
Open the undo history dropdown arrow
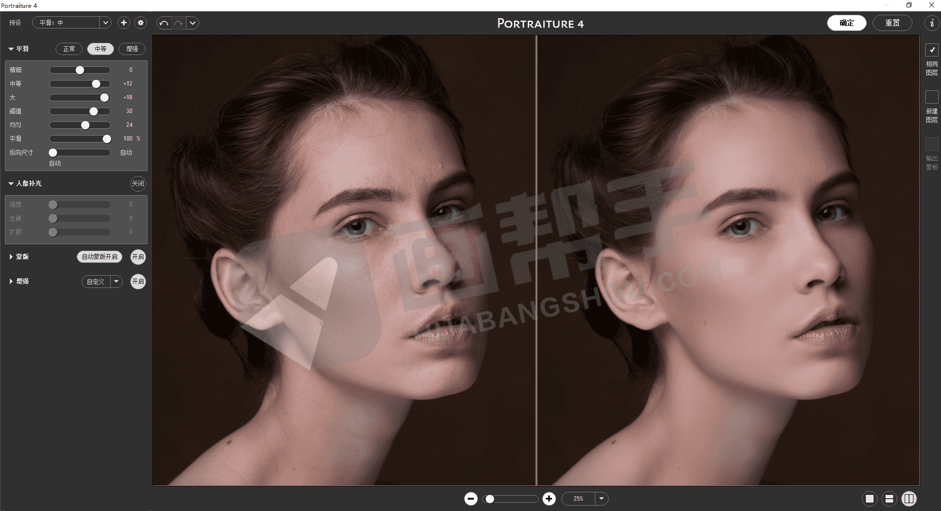(192, 23)
